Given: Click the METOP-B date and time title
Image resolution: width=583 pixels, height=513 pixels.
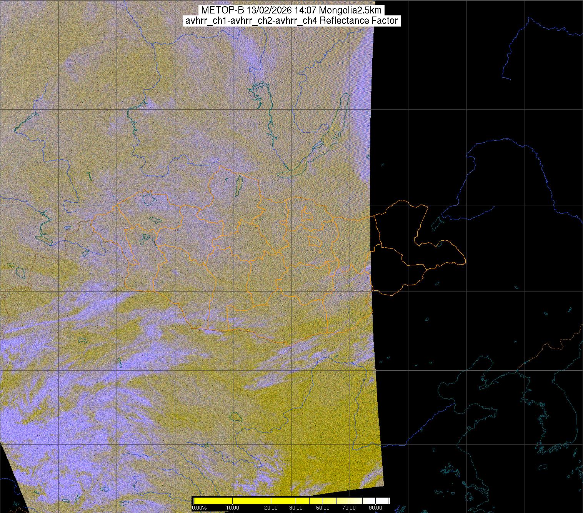Looking at the screenshot, I should [291, 10].
